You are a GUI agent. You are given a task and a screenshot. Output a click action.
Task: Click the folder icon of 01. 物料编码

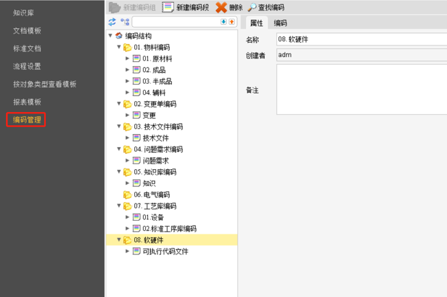127,47
